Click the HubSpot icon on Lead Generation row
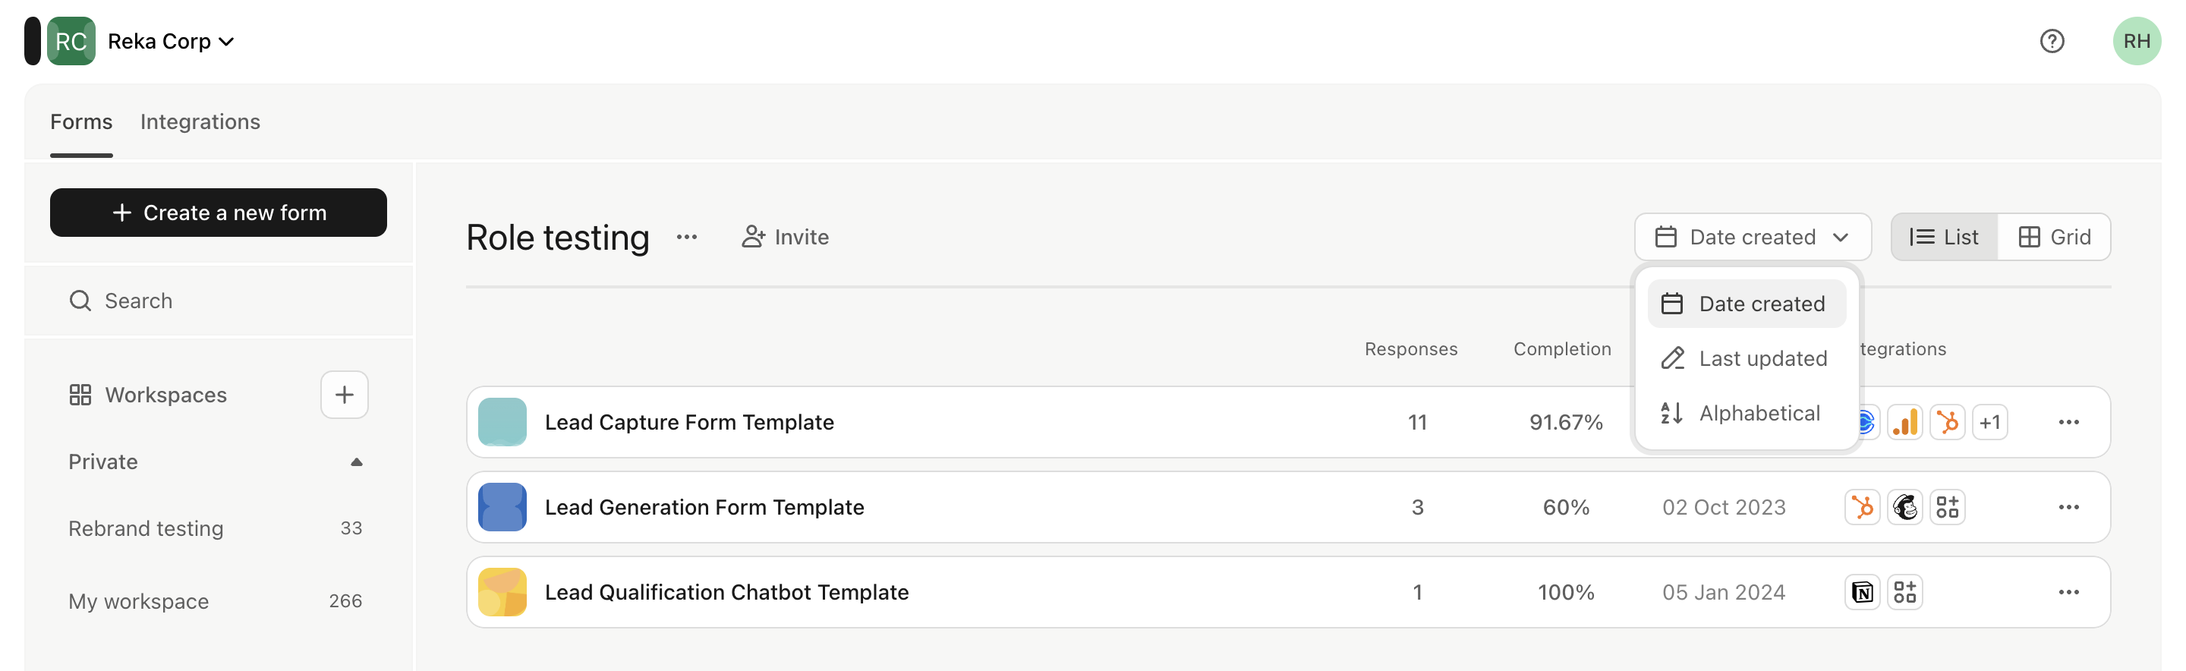Image resolution: width=2186 pixels, height=671 pixels. click(1862, 507)
